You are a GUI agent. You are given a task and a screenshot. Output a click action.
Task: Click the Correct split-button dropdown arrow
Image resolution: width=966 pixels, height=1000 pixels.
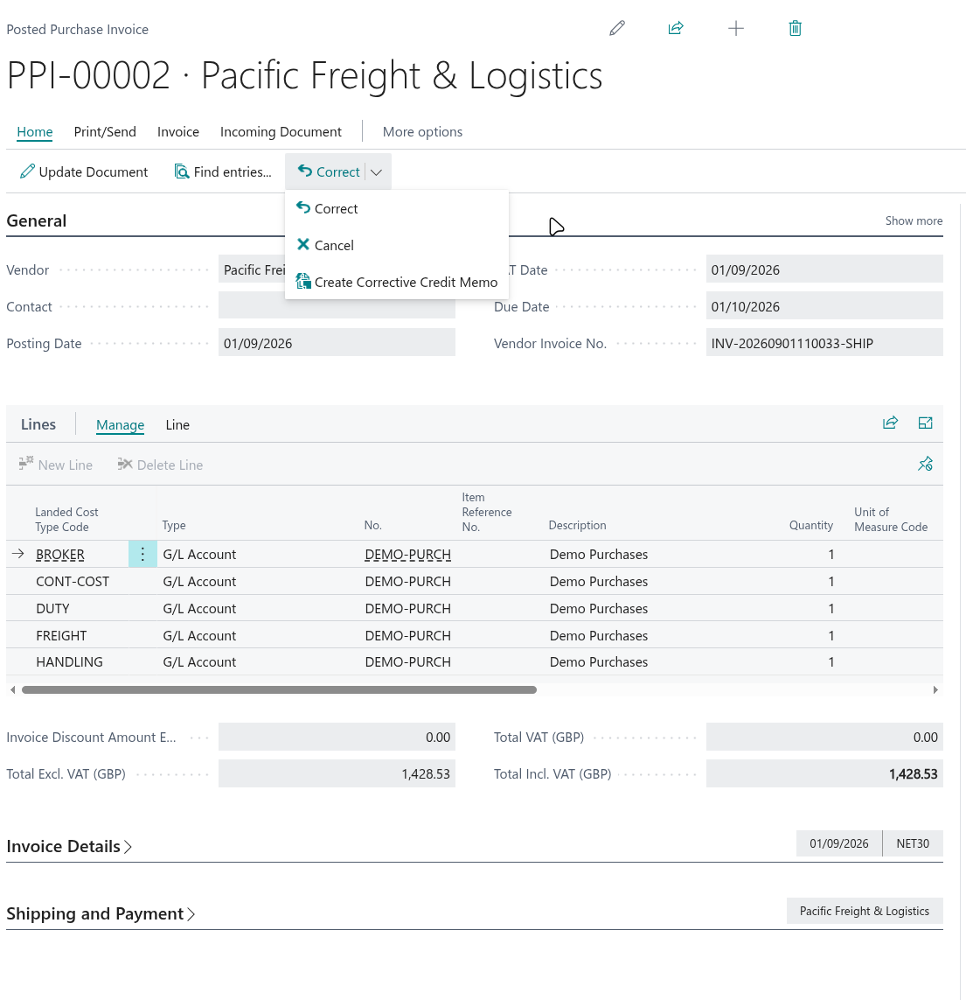(x=377, y=172)
